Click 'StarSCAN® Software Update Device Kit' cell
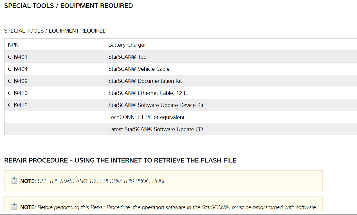Screen dimensions: 357x215 [x=156, y=105]
